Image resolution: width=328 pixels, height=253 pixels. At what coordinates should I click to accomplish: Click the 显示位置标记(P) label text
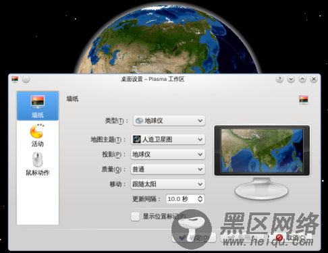[165, 217]
